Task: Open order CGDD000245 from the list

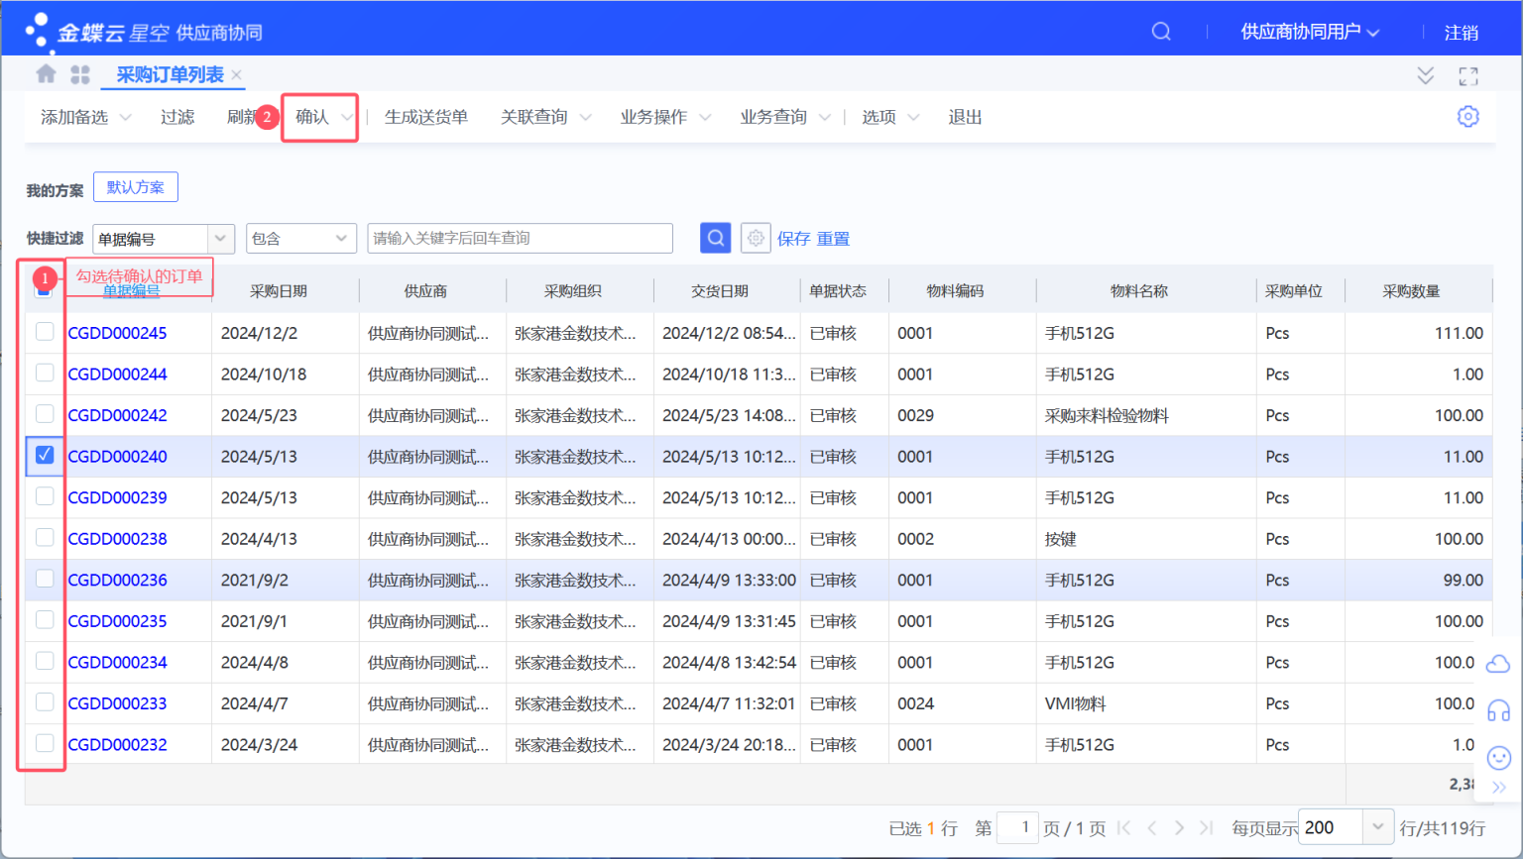Action: coord(116,332)
